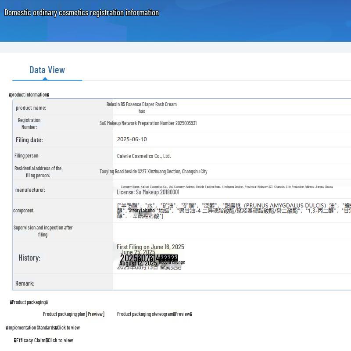This screenshot has height=351, width=351.
Task: Click the page title 'Domestic ordinary cosmetics registration information'
Action: (x=82, y=13)
